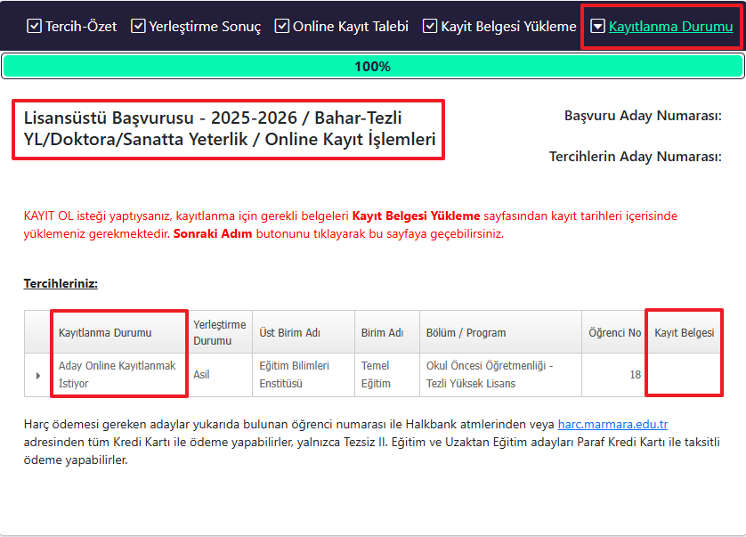Click the 100% progress bar

373,66
